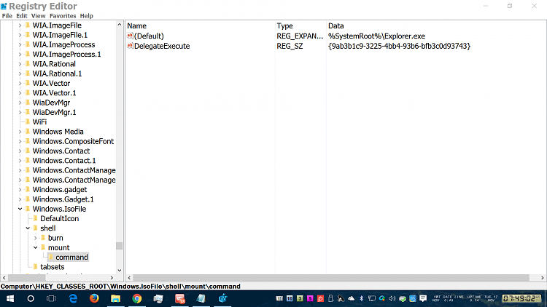Click the tree pane scroll-up arrow
The width and height of the screenshot is (547, 307).
tap(120, 25)
